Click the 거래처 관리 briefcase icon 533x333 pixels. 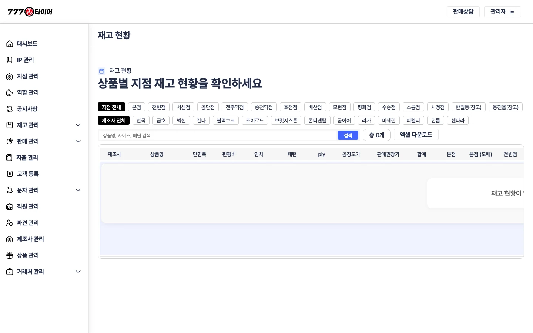[10, 272]
